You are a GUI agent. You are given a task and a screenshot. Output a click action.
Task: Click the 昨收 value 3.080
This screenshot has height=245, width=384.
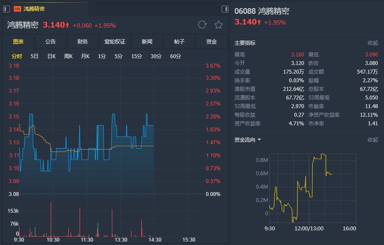(371, 63)
